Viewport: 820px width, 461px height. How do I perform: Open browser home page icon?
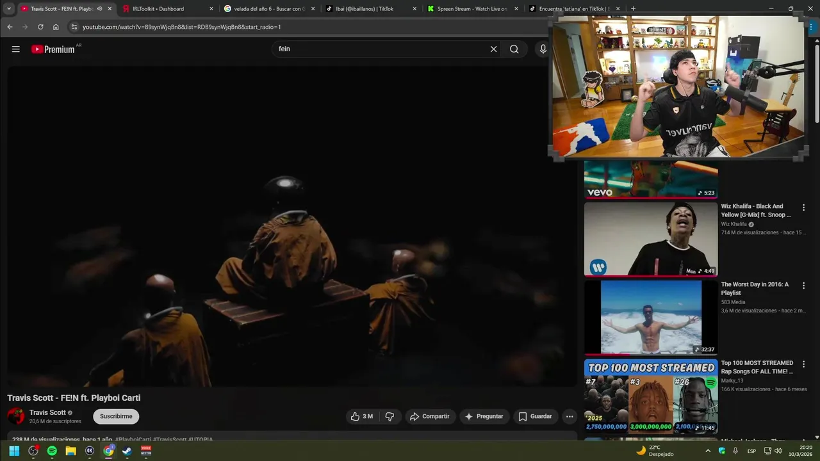56,27
